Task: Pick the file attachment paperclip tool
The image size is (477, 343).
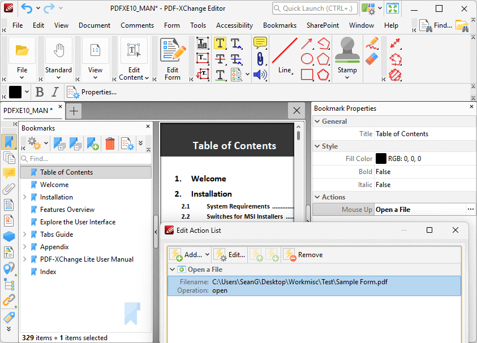Action: click(x=260, y=59)
